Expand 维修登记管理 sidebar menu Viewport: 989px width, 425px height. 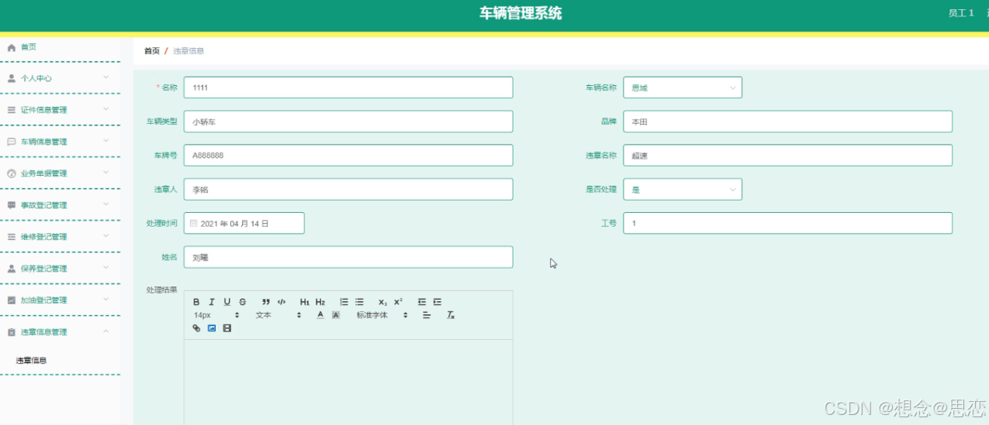60,237
